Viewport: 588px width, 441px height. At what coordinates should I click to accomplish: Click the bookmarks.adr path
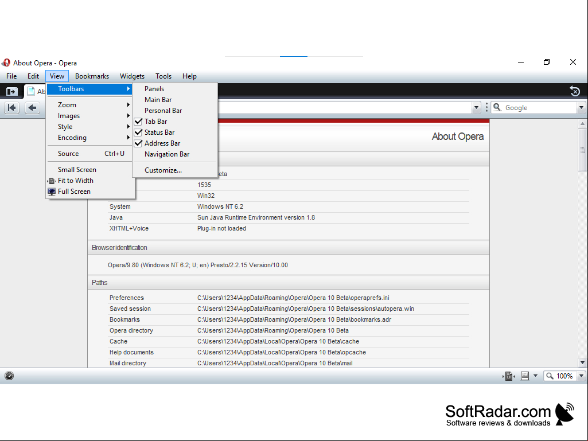tap(294, 319)
